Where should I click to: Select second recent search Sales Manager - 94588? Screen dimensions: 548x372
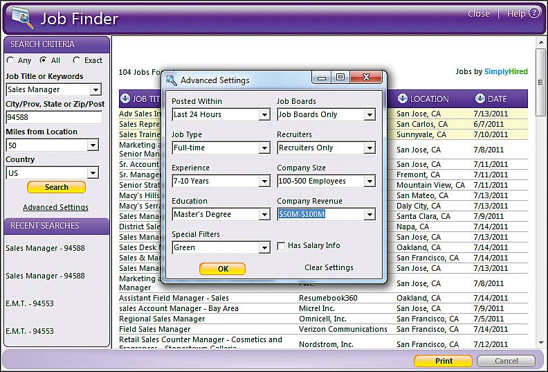[45, 276]
